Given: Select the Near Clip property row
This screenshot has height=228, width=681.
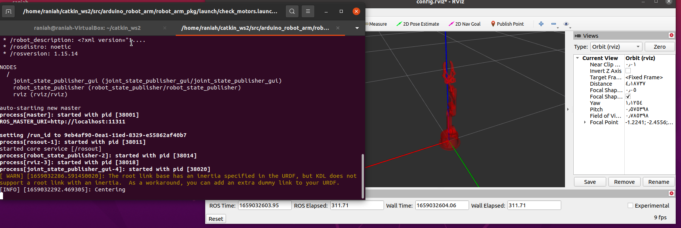Looking at the screenshot, I should coord(624,65).
